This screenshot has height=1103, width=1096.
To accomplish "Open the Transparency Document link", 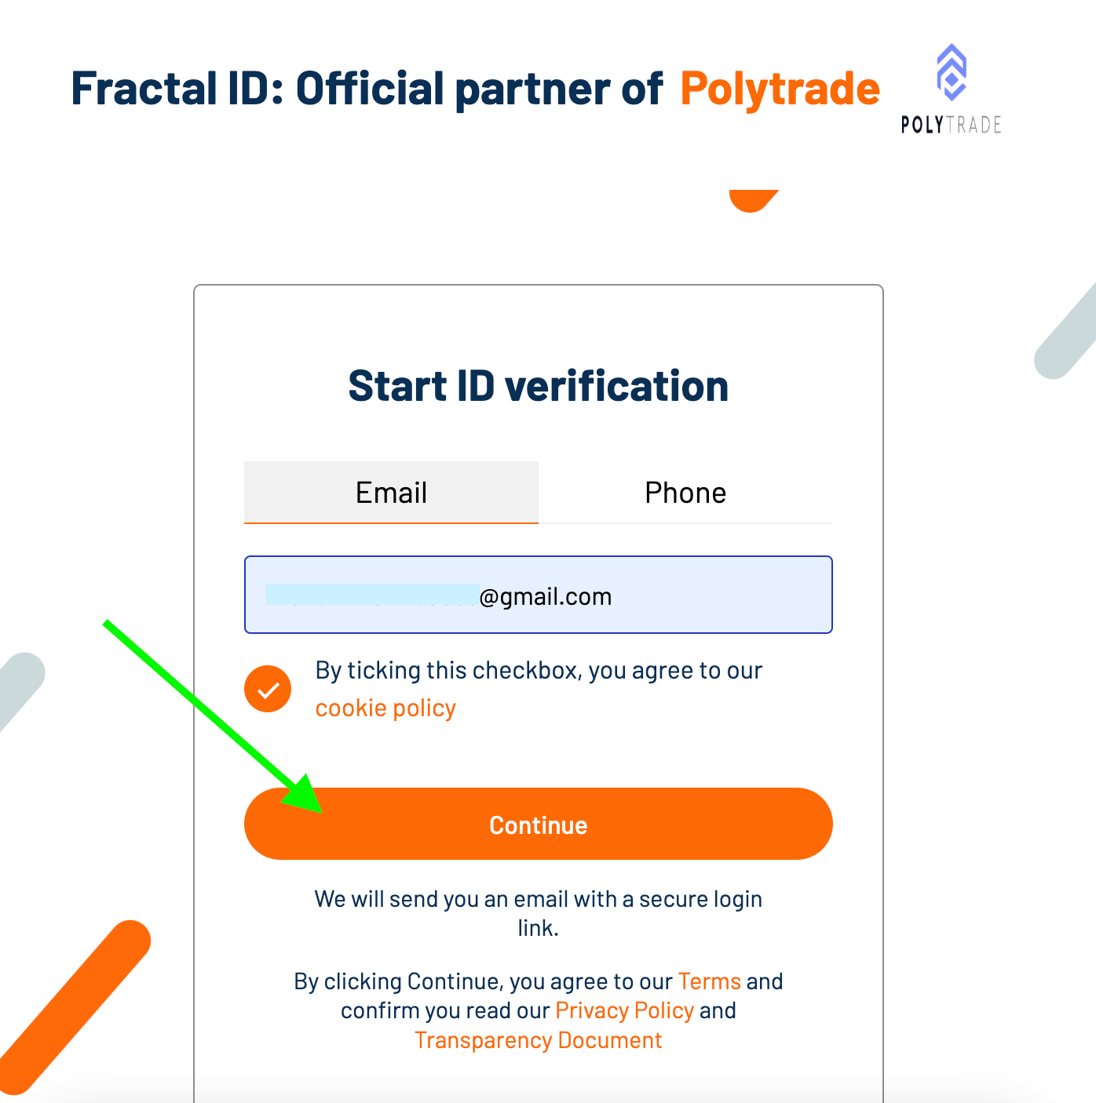I will pos(539,1040).
